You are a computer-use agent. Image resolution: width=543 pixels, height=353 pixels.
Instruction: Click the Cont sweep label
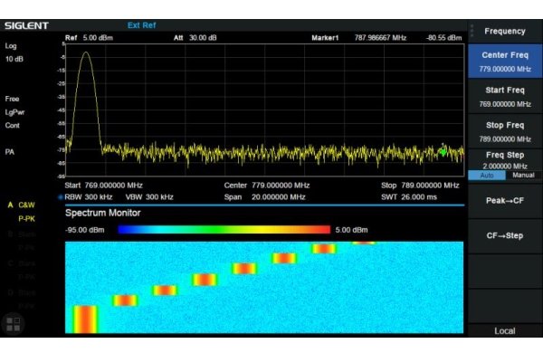pos(13,126)
